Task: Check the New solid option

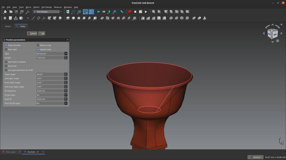Action: point(6,49)
